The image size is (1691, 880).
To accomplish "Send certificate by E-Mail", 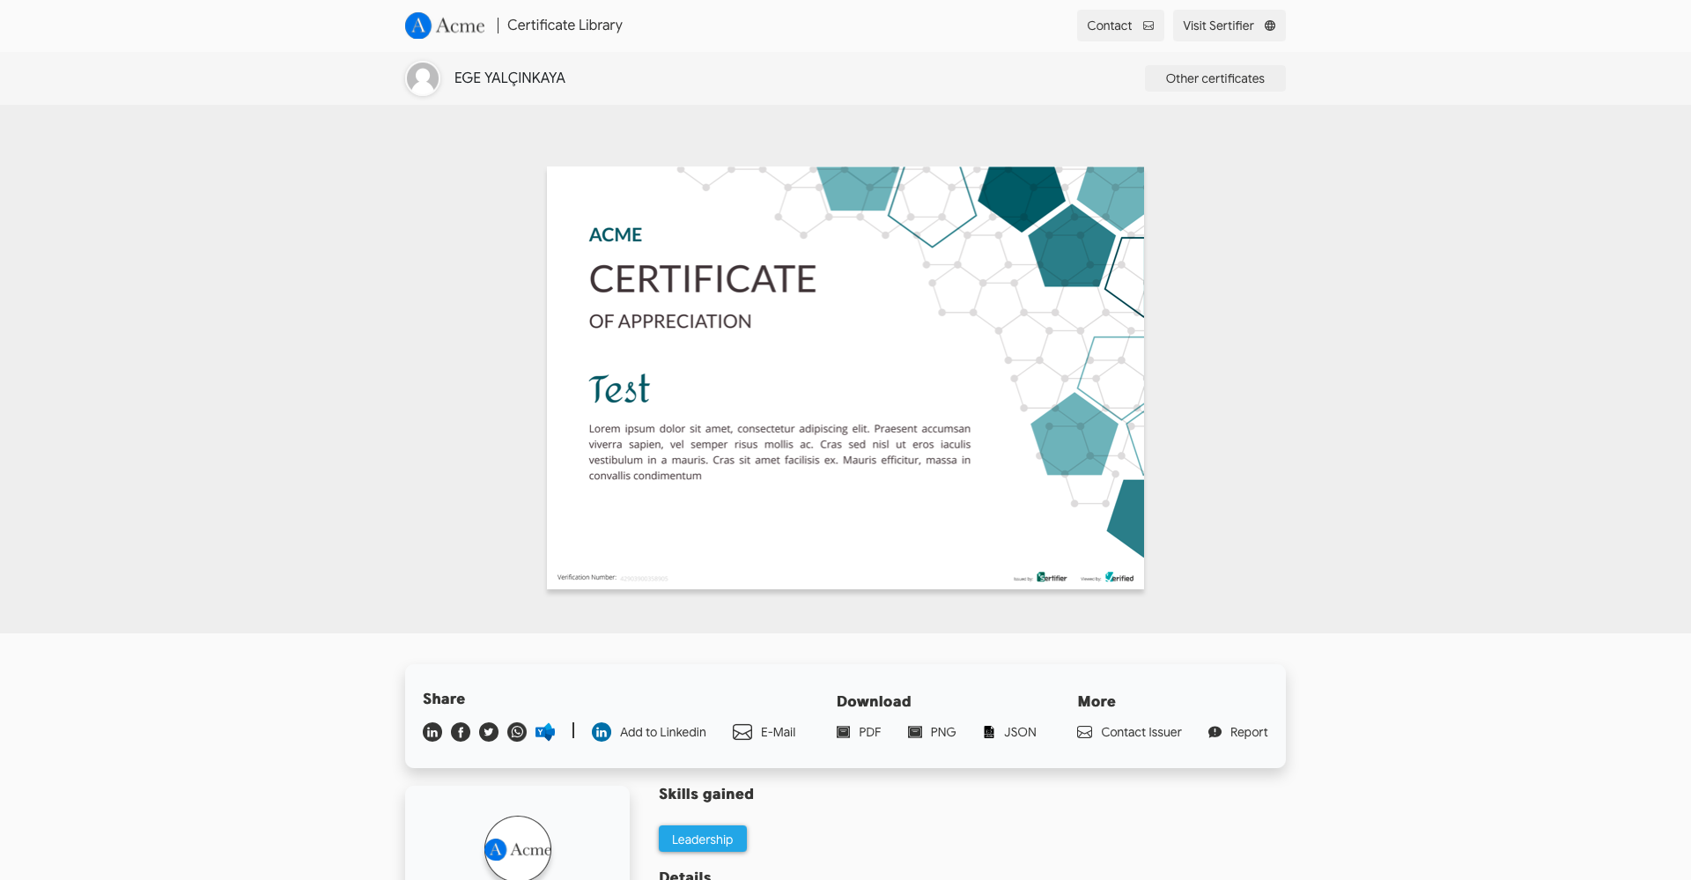I will coord(764,732).
